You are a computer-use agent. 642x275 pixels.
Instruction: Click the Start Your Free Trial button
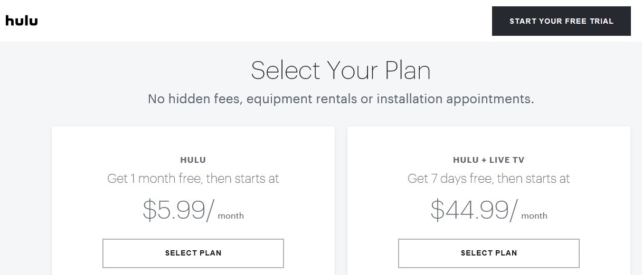561,21
